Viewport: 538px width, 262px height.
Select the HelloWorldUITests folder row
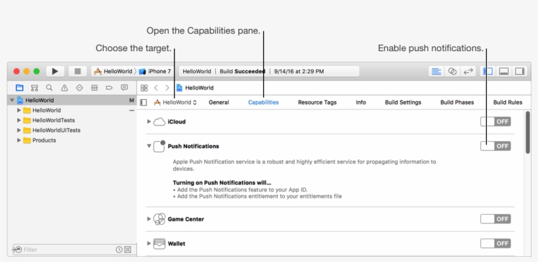click(x=72, y=130)
